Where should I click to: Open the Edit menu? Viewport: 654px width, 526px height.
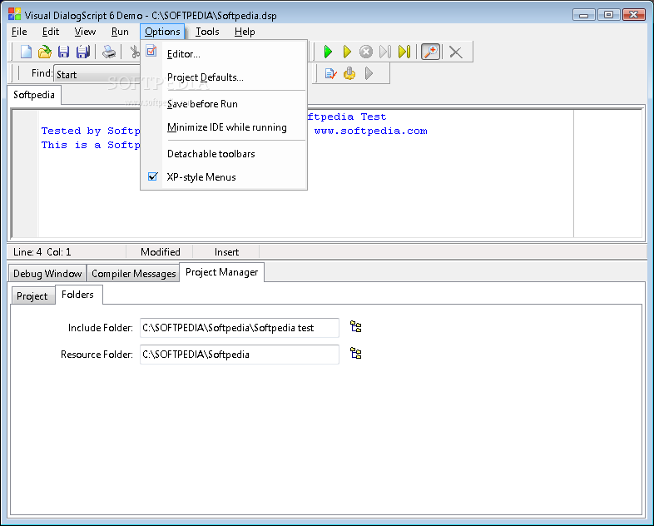[x=51, y=32]
